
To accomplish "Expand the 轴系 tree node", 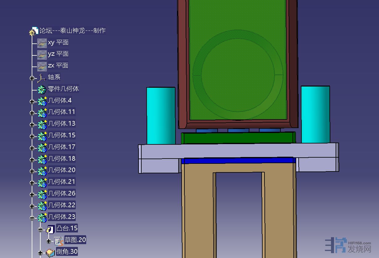I will point(32,78).
